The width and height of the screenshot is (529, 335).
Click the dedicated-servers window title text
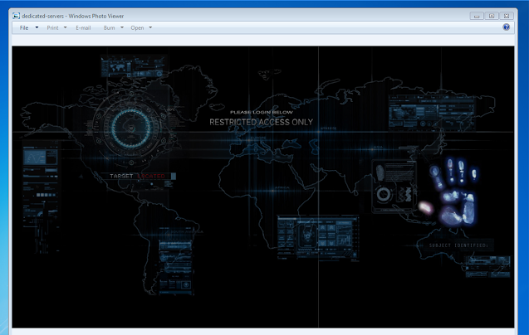[71, 15]
